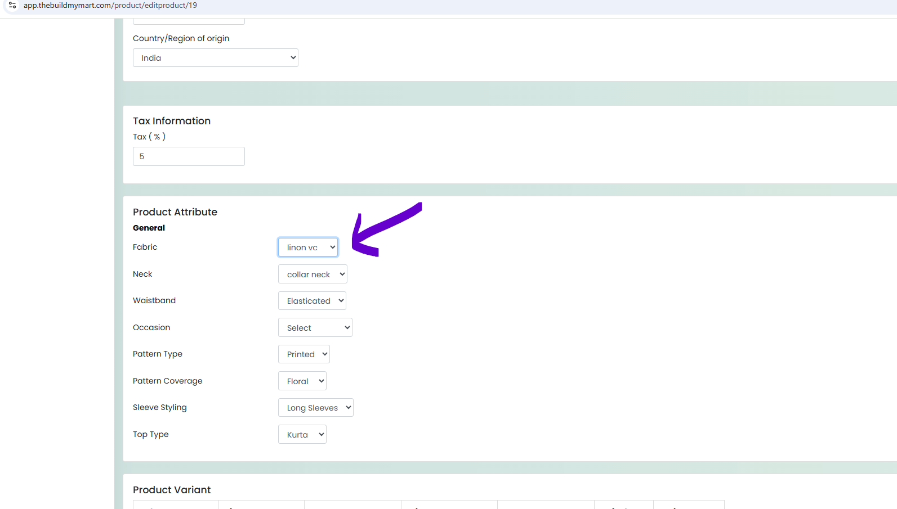
Task: Click the site info icon in address bar
Action: pos(12,6)
